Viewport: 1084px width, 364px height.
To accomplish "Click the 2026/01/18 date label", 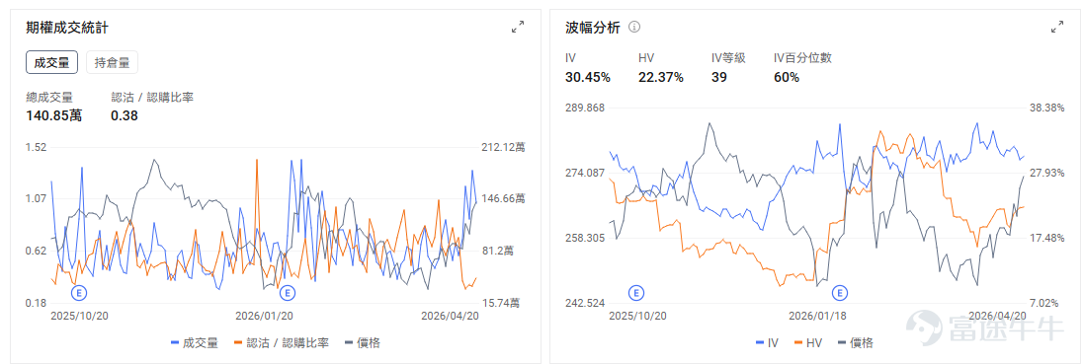I will click(x=818, y=316).
